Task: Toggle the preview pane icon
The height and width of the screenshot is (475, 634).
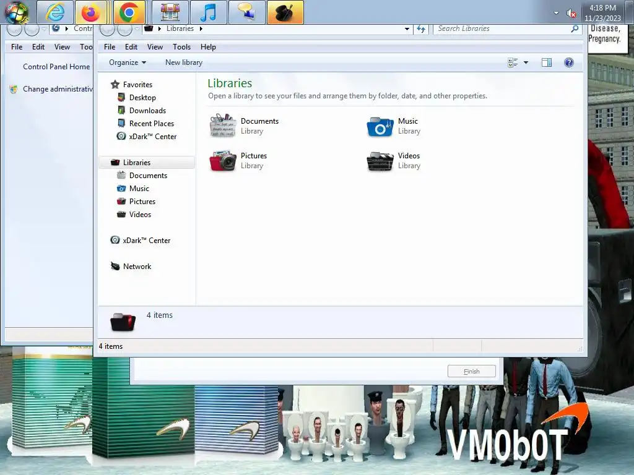Action: tap(546, 62)
